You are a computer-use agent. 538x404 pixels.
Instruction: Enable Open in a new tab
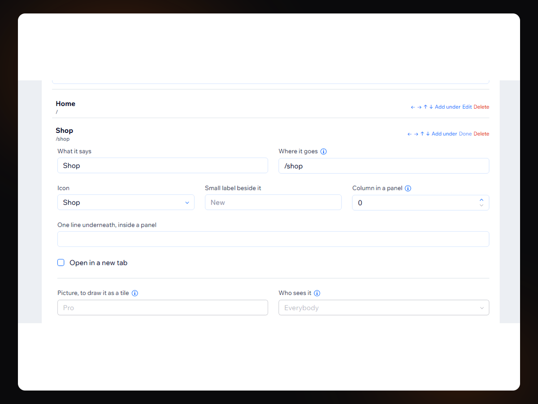tap(61, 263)
